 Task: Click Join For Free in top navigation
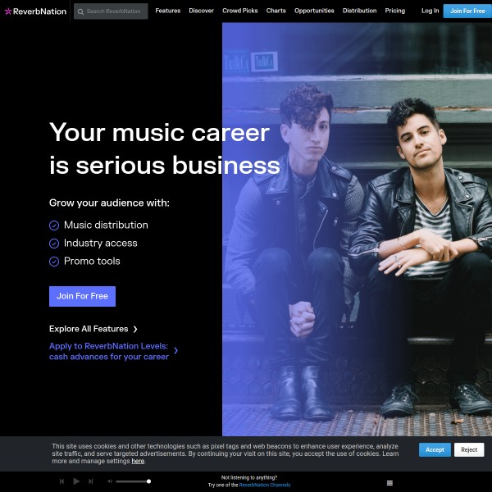pos(467,11)
